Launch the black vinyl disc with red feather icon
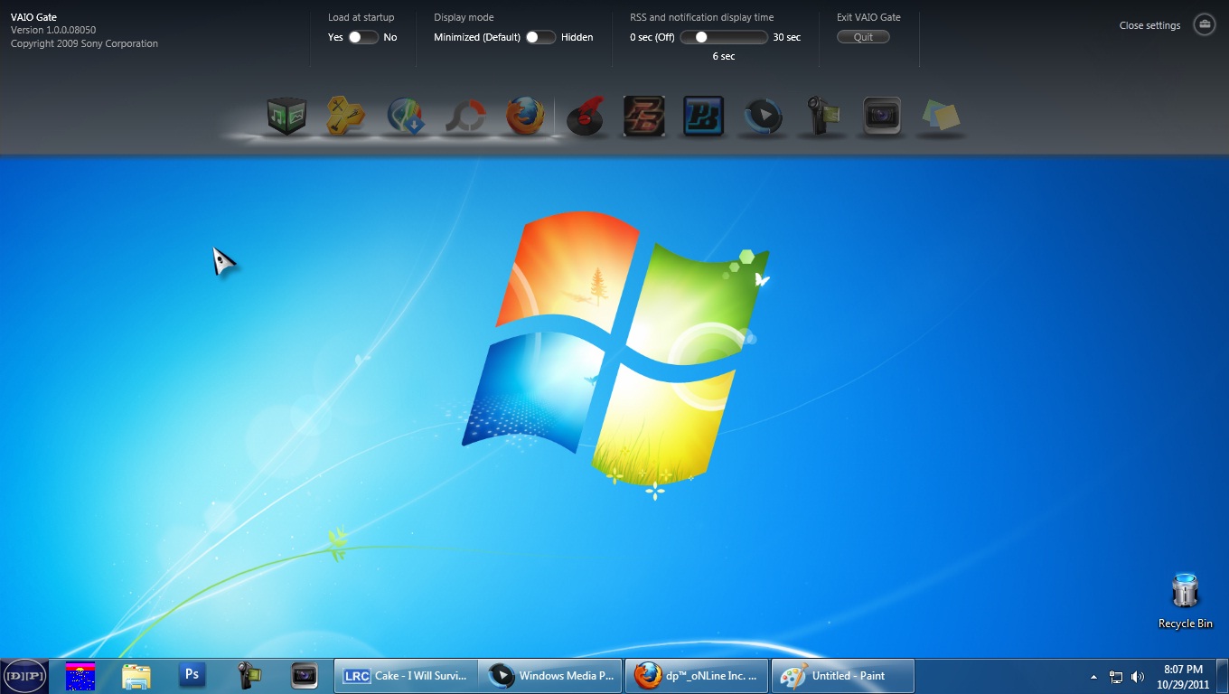The image size is (1229, 694). click(585, 118)
